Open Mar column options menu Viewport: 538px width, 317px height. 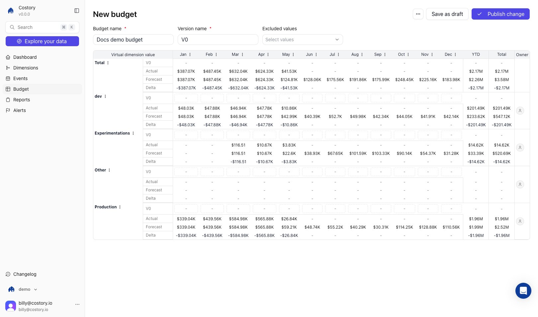point(242,54)
